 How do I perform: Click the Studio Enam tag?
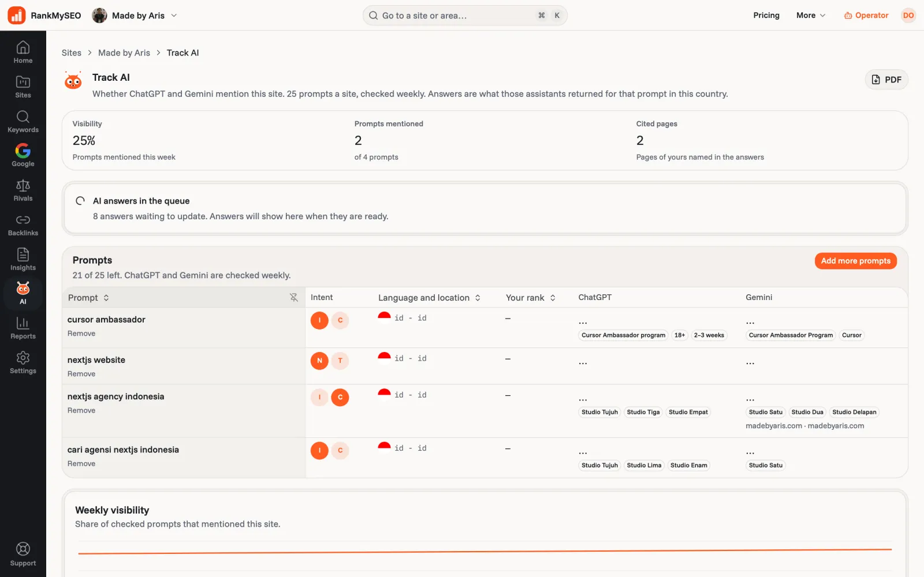coord(688,465)
